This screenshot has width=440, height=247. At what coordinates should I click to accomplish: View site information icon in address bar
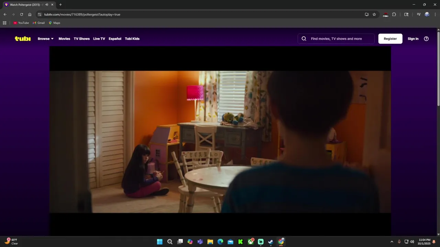coord(40,14)
